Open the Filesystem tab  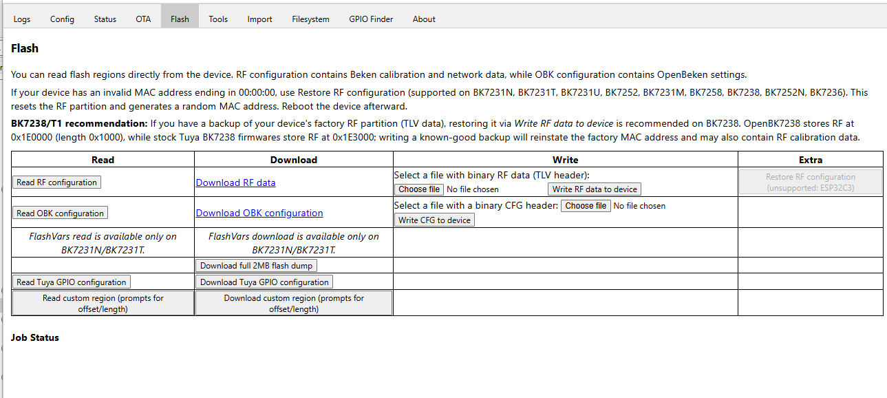pyautogui.click(x=310, y=19)
